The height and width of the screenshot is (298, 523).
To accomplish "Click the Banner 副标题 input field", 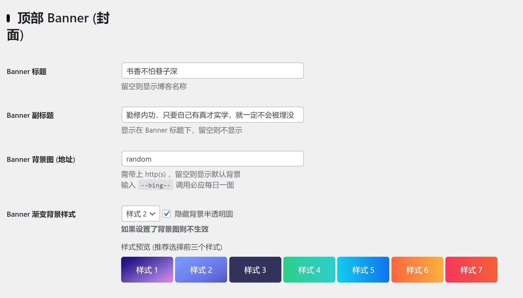I will [213, 115].
